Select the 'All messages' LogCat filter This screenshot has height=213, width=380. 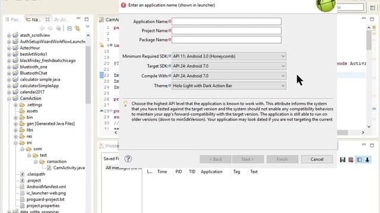pyautogui.click(x=123, y=168)
